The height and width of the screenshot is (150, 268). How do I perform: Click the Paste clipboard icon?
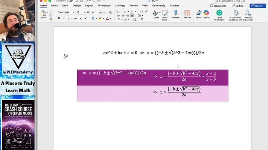pos(43,13)
